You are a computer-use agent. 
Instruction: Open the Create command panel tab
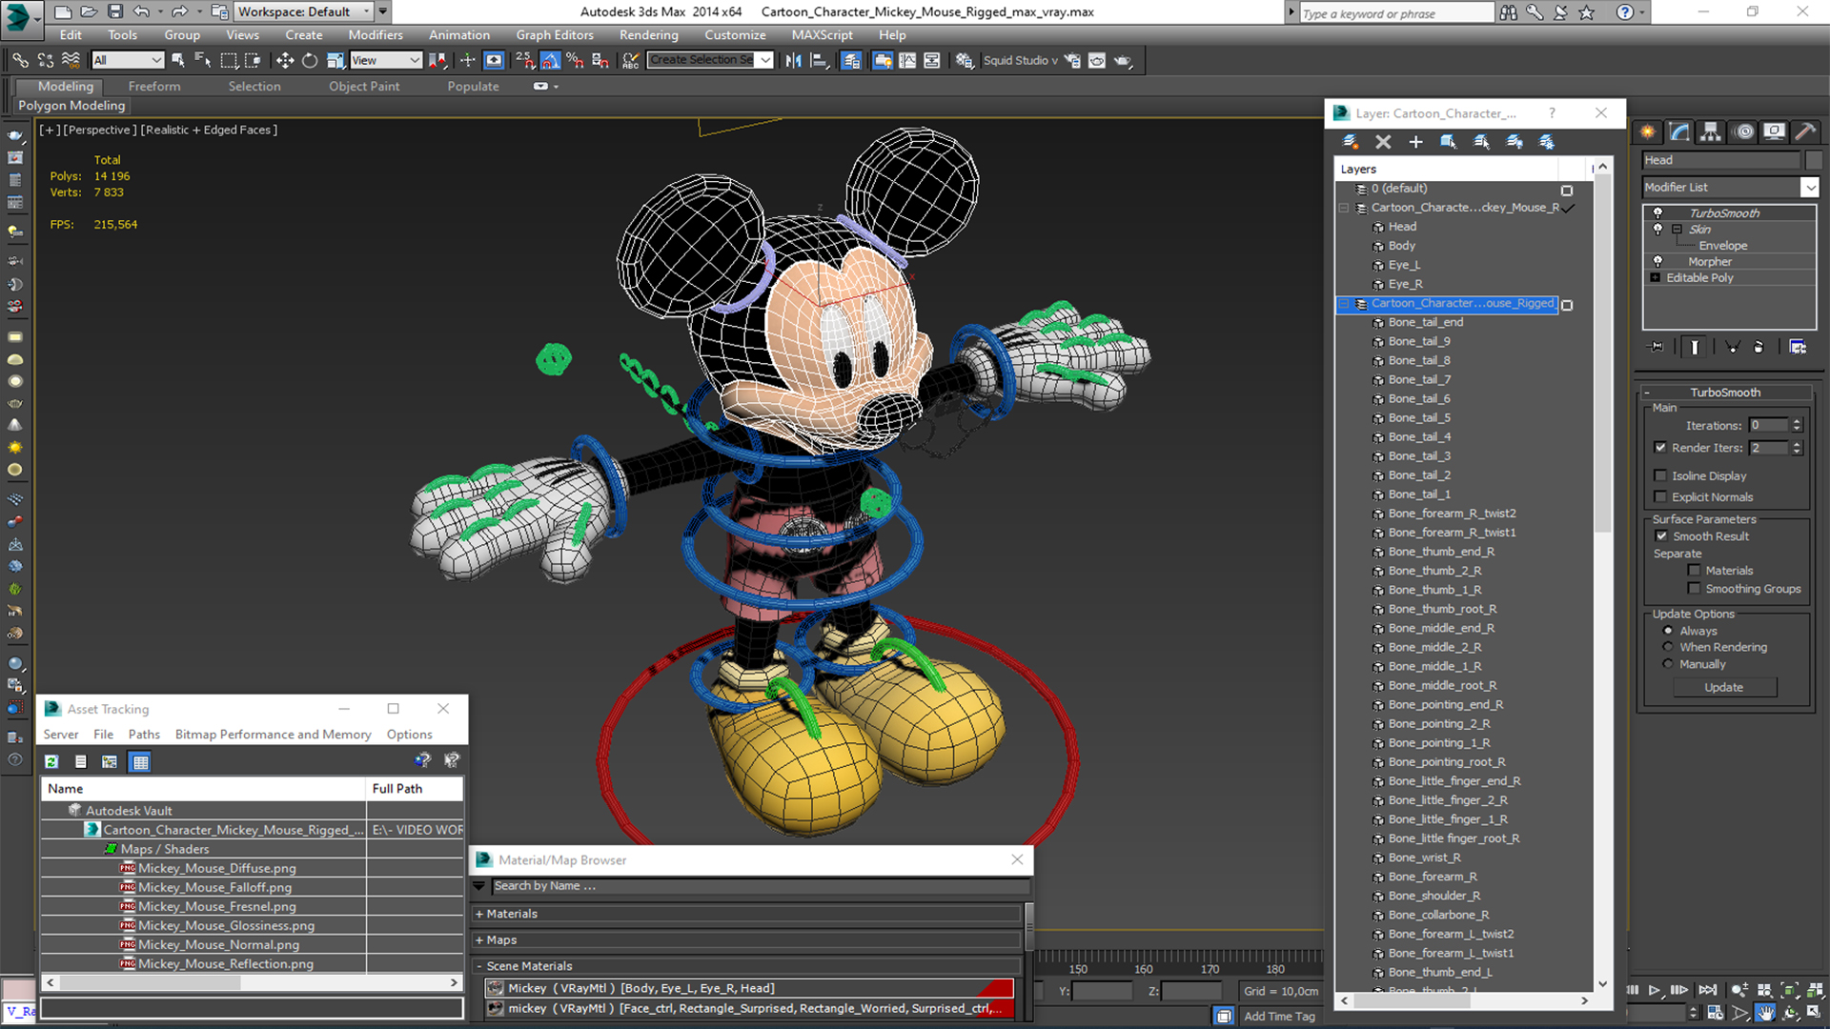coord(1647,131)
